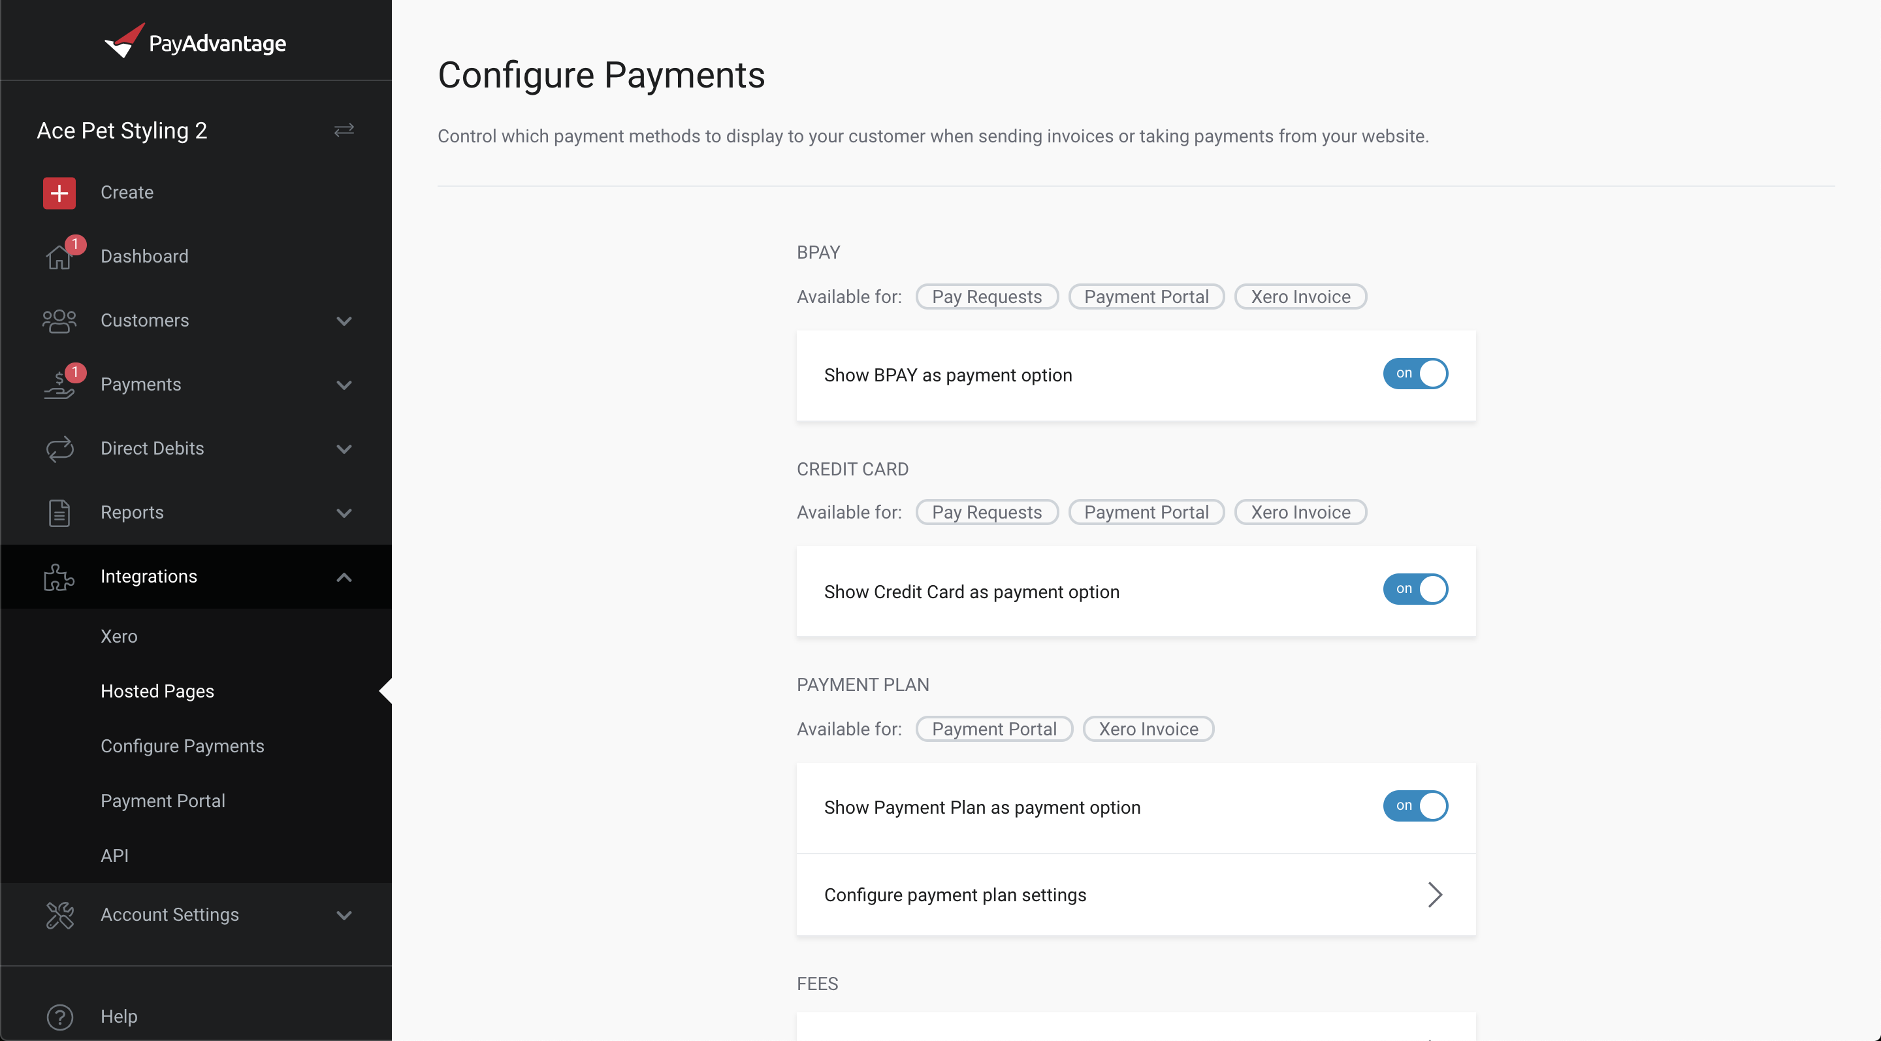Screen dimensions: 1881x1041
Task: Click the Payments hand-with-dollar icon
Action: click(x=59, y=385)
